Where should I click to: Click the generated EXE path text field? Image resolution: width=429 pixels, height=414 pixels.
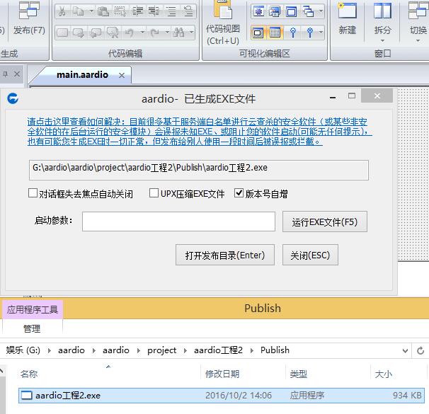coord(199,170)
